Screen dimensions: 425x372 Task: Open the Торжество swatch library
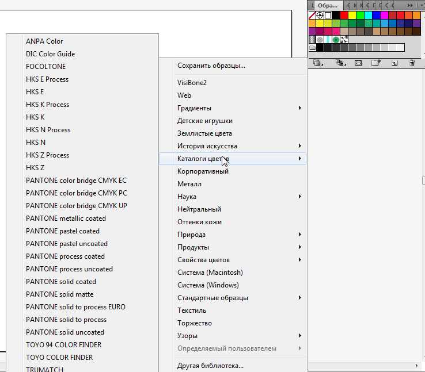[x=233, y=323]
